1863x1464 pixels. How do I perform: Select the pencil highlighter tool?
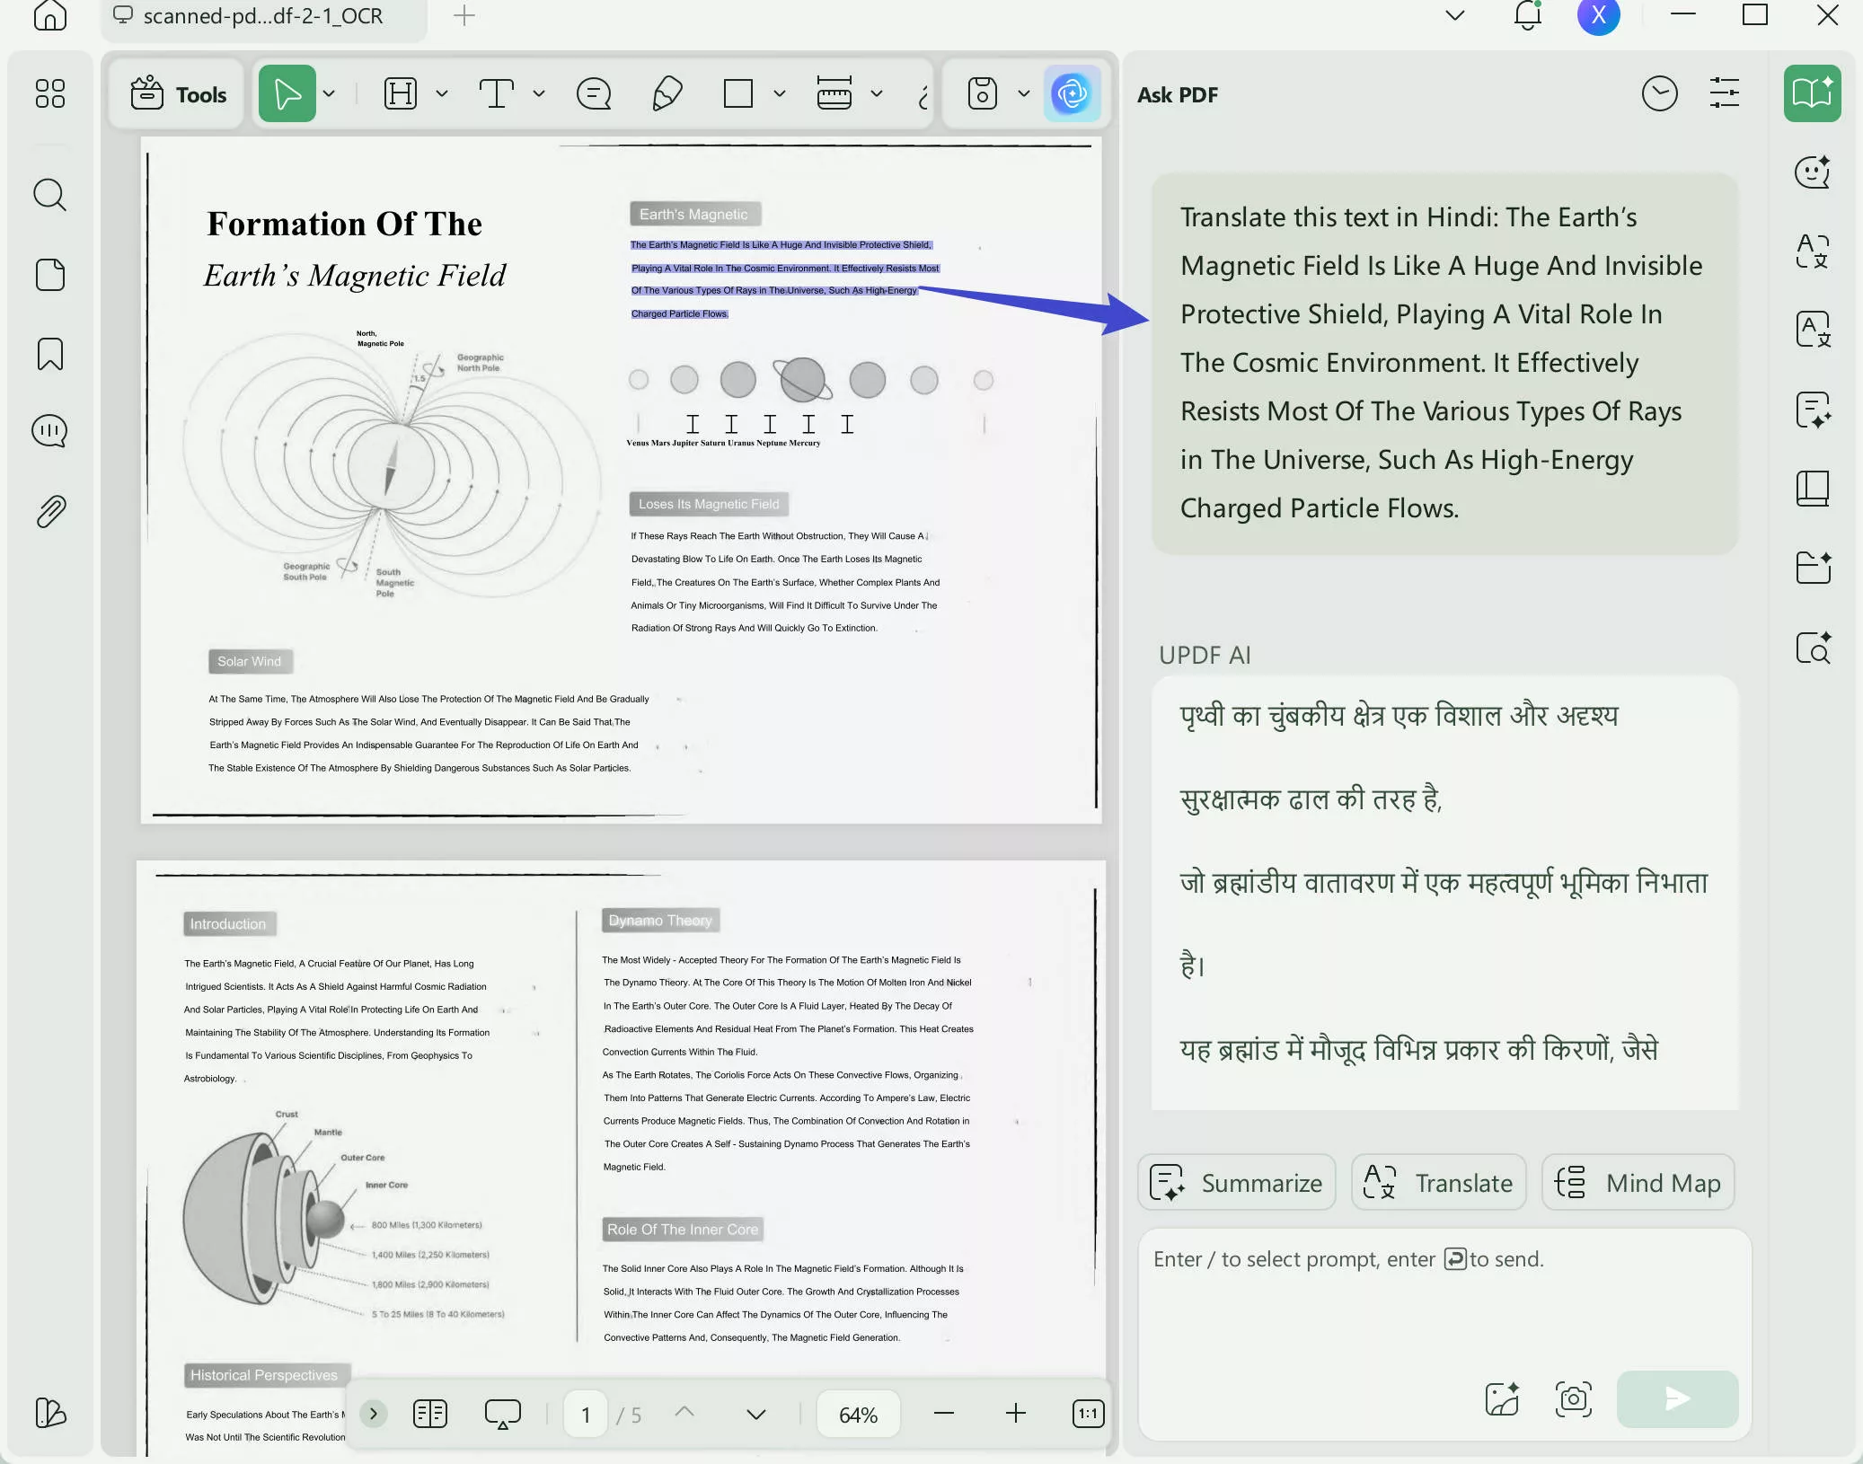click(x=667, y=93)
